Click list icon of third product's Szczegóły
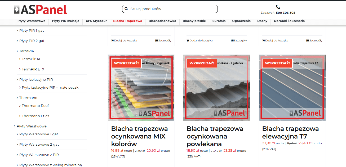The height and width of the screenshot is (167, 346). (308, 41)
